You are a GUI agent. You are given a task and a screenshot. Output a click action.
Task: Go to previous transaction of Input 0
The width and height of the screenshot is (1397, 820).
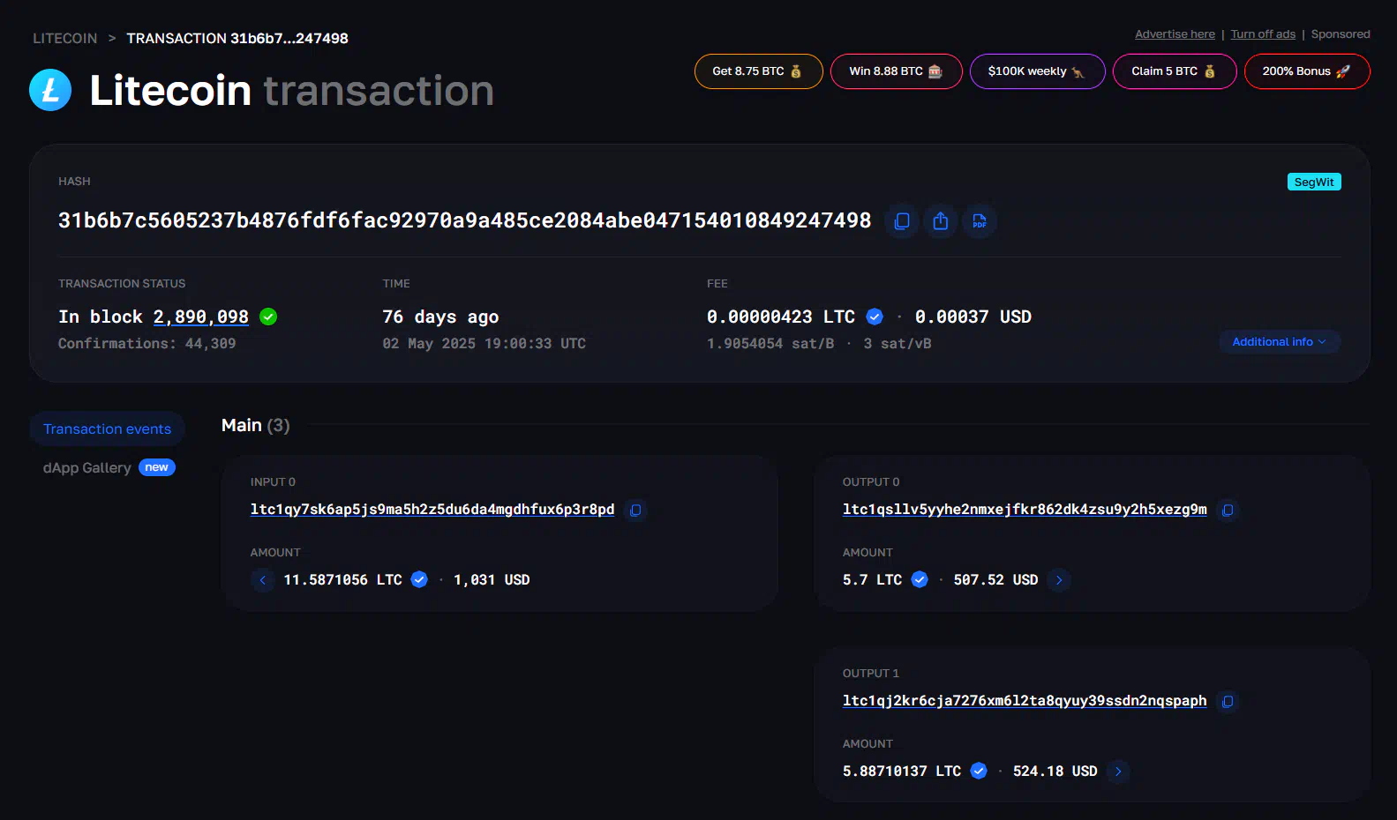262,580
